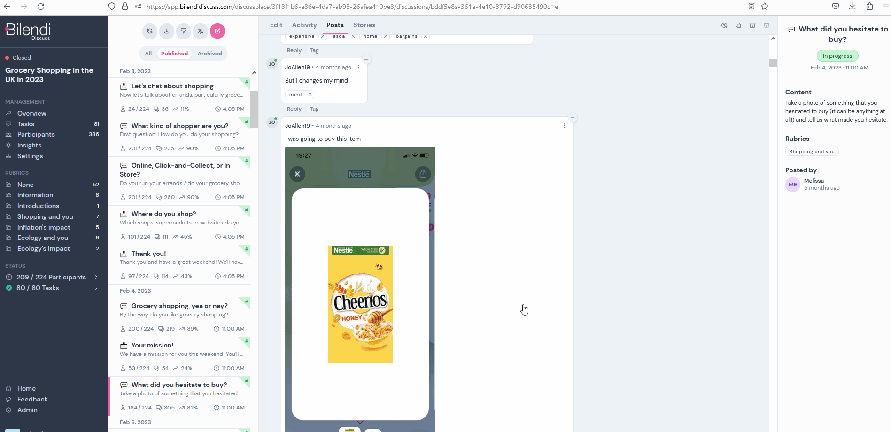Remove the 'mind' tag from JoAllen19's reply
The image size is (891, 432).
(310, 94)
